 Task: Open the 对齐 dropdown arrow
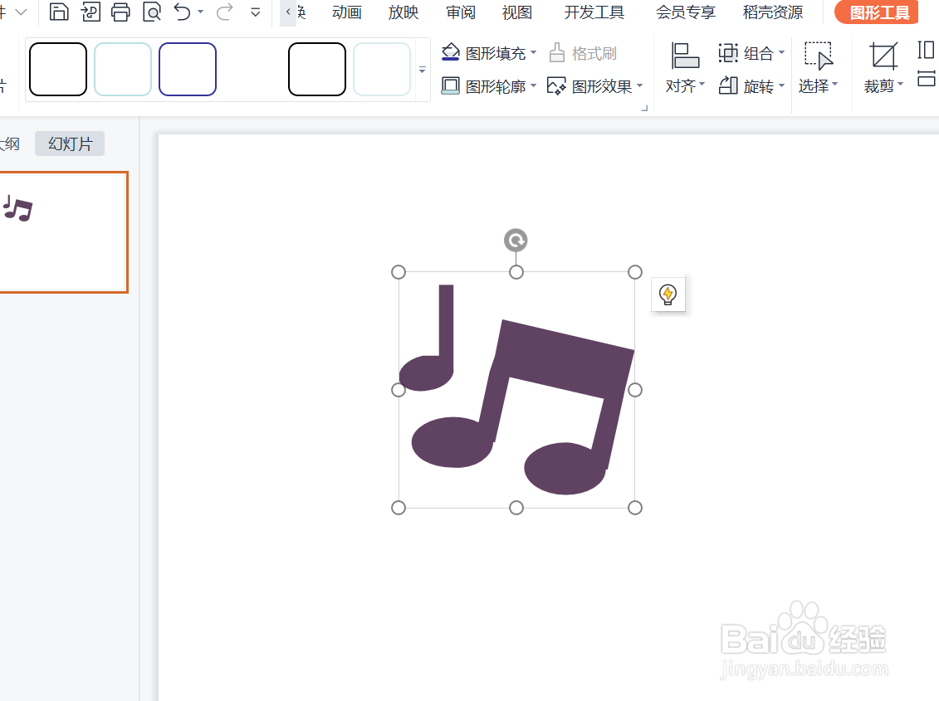tap(702, 84)
